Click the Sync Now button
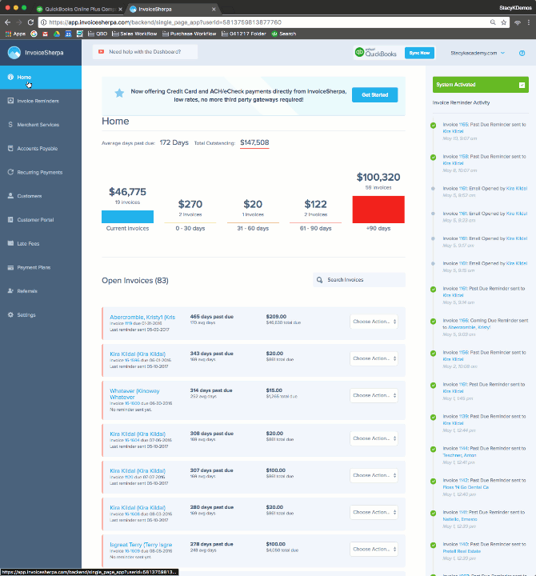The width and height of the screenshot is (536, 576). click(x=419, y=53)
